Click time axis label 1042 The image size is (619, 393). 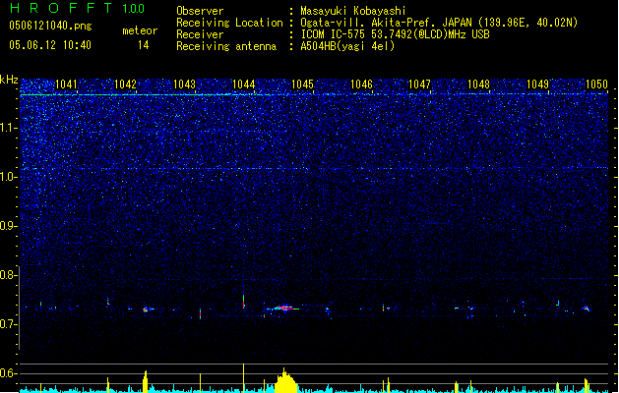pyautogui.click(x=125, y=84)
